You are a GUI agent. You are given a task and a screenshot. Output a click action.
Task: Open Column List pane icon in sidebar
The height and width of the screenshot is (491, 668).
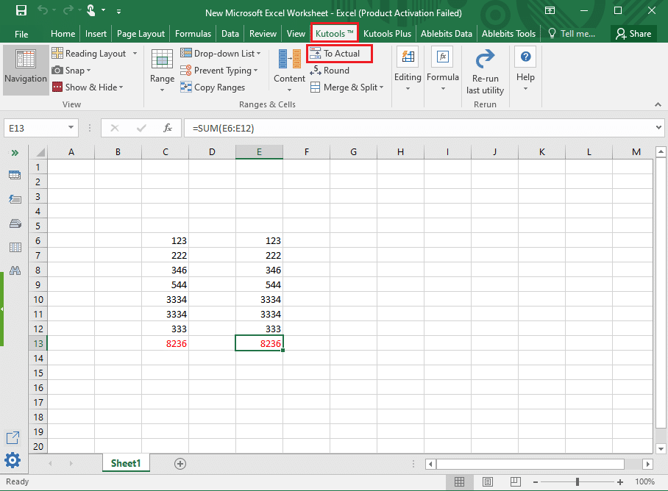[15, 247]
